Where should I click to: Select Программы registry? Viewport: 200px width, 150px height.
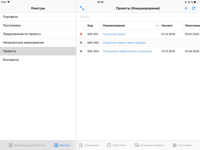[38, 25]
